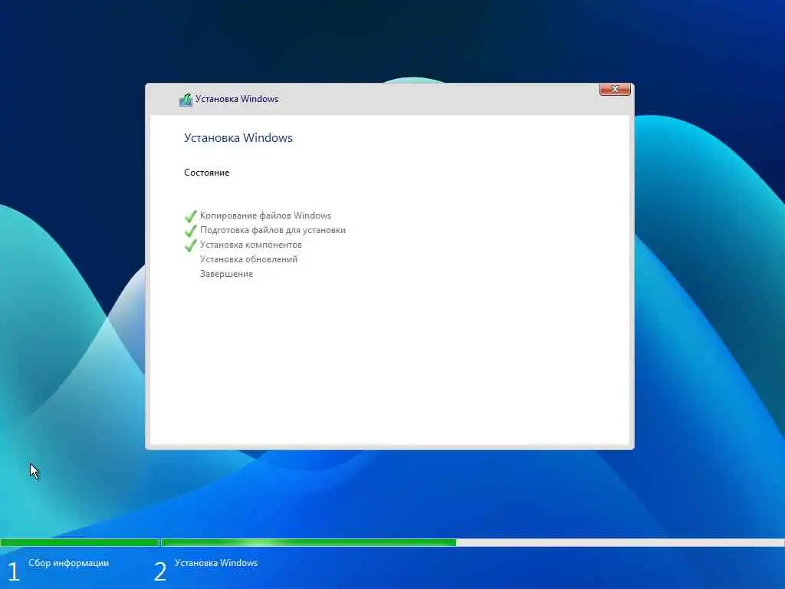
Task: Click stage 2 Установка Windows label at bottom
Action: [x=216, y=563]
